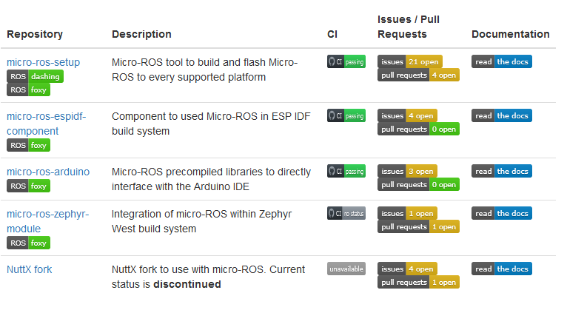Click the CI passing badge for micro-ros-espidf-component

pos(346,115)
